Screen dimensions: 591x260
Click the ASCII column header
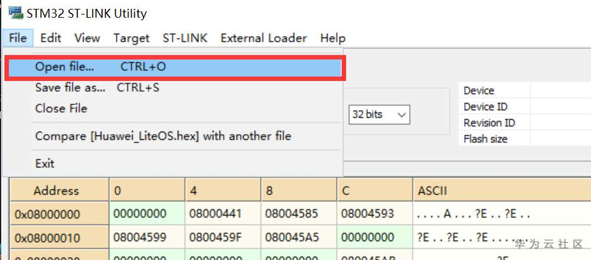tap(502, 190)
